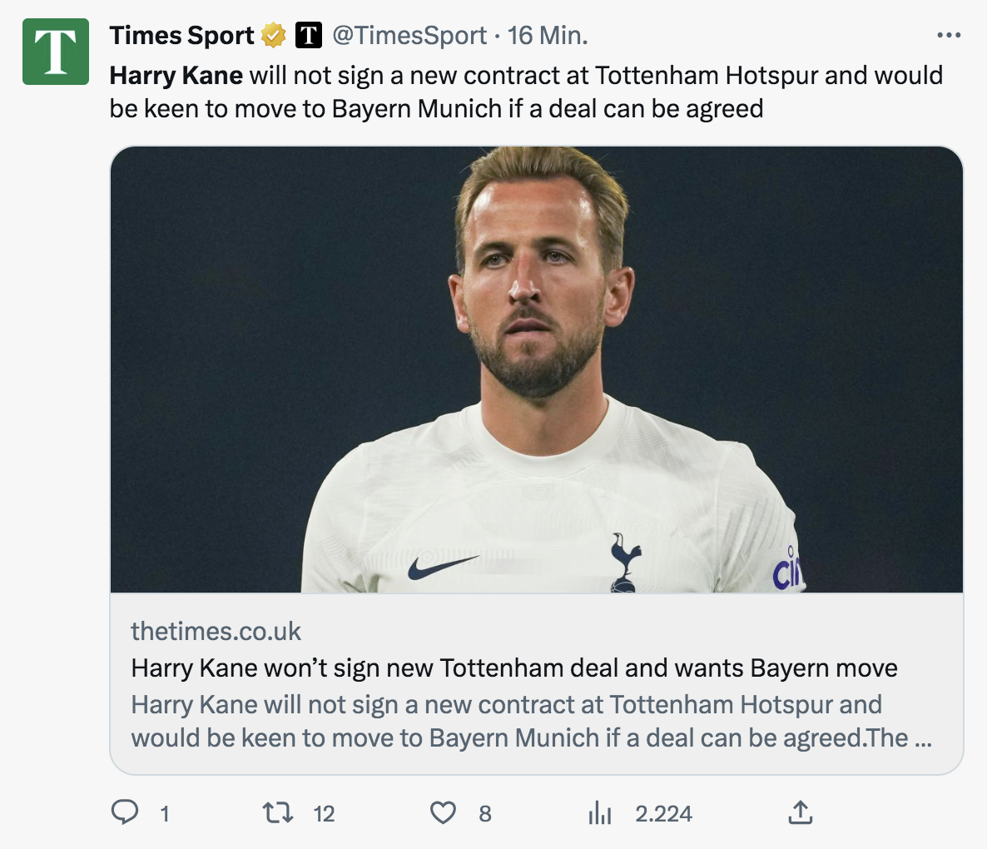Share the tweet via the upload icon
The image size is (987, 849).
pos(800,812)
